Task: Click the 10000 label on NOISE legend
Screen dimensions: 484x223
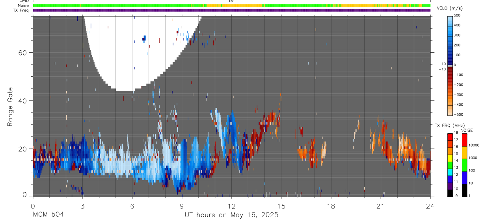Action: (474, 146)
